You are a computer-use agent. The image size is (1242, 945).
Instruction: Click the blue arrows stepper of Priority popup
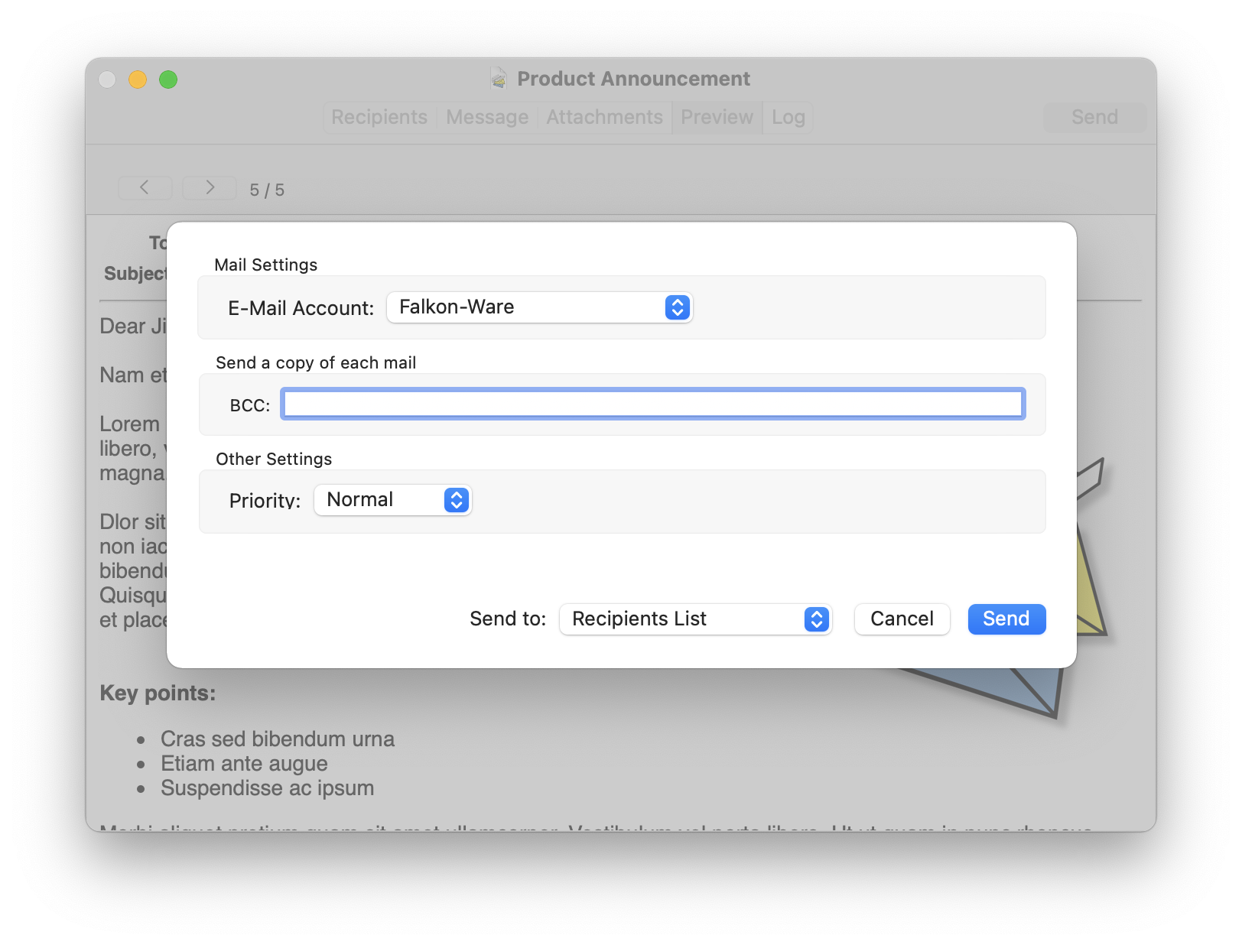click(457, 500)
